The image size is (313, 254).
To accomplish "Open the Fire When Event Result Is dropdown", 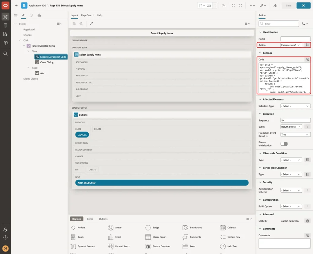I will click(x=296, y=135).
